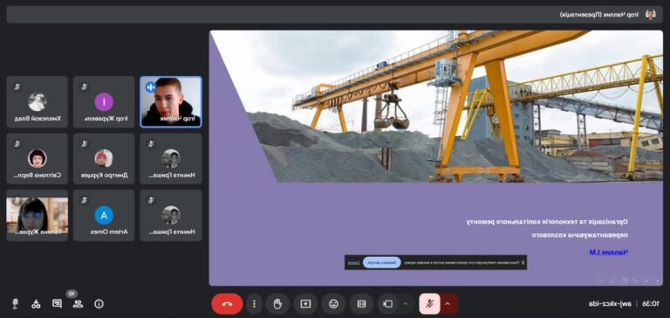Expand the microphone settings chevron
The height and width of the screenshot is (318, 670).
point(448,304)
